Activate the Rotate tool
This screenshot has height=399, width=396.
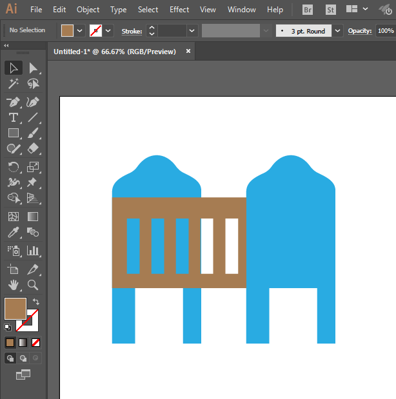[x=13, y=167]
